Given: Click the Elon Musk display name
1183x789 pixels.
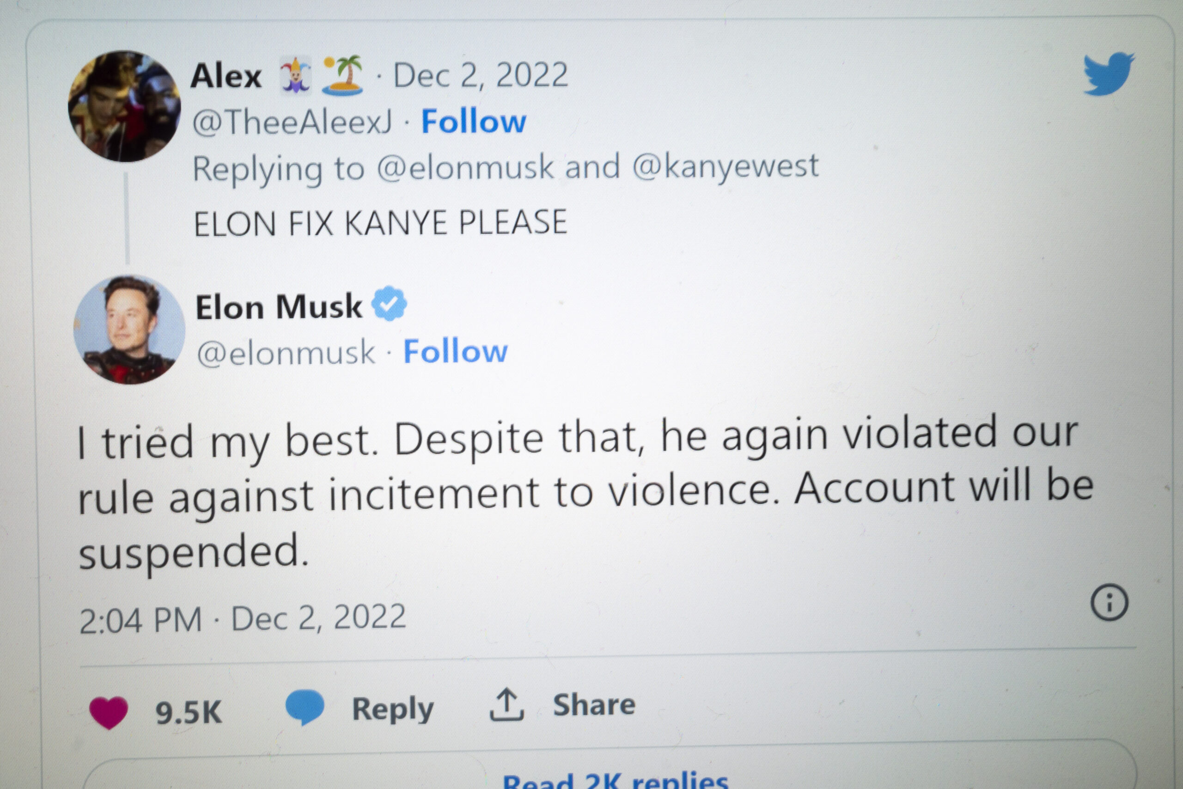Looking at the screenshot, I should (279, 306).
